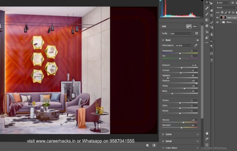
Task: Open the more image settings dots icon
Action: point(207,43)
